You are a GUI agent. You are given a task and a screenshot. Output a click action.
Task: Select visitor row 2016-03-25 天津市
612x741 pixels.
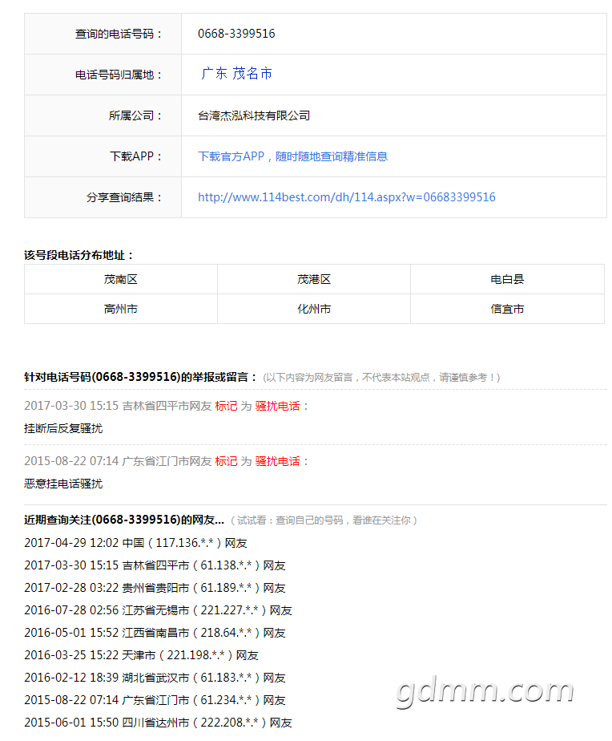tap(141, 655)
